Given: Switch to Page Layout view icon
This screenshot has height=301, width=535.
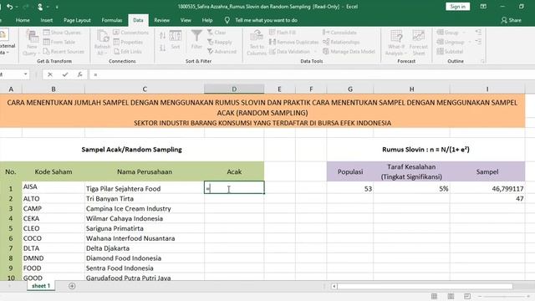Looking at the screenshot, I should coord(451,296).
